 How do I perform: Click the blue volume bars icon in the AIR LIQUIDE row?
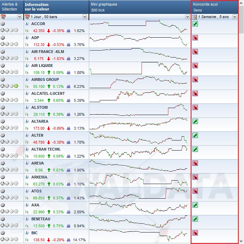click(x=68, y=73)
